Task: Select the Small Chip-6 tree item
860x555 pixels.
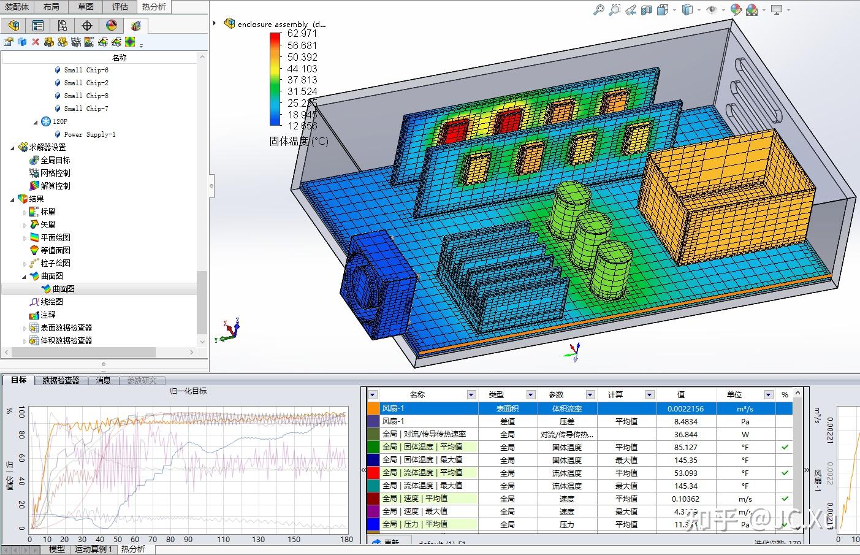Action: tap(82, 70)
